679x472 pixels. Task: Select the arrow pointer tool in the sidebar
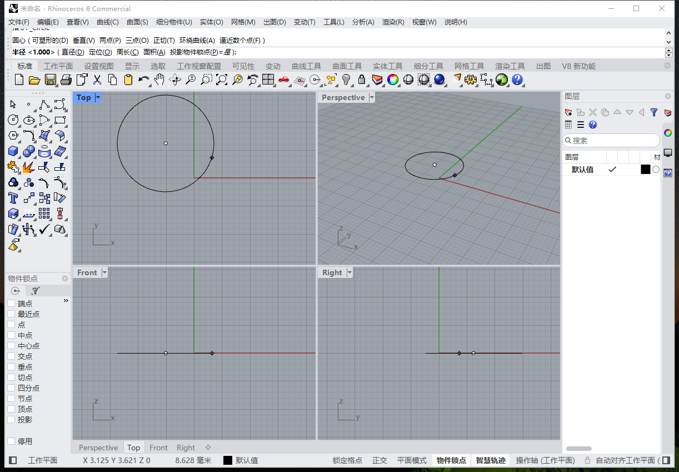[x=13, y=105]
